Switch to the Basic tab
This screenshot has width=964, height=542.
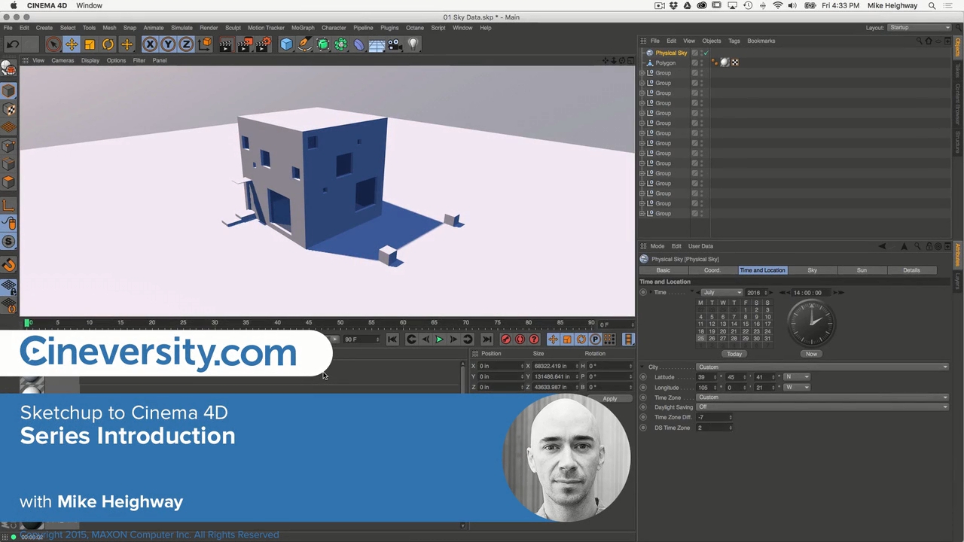point(663,270)
